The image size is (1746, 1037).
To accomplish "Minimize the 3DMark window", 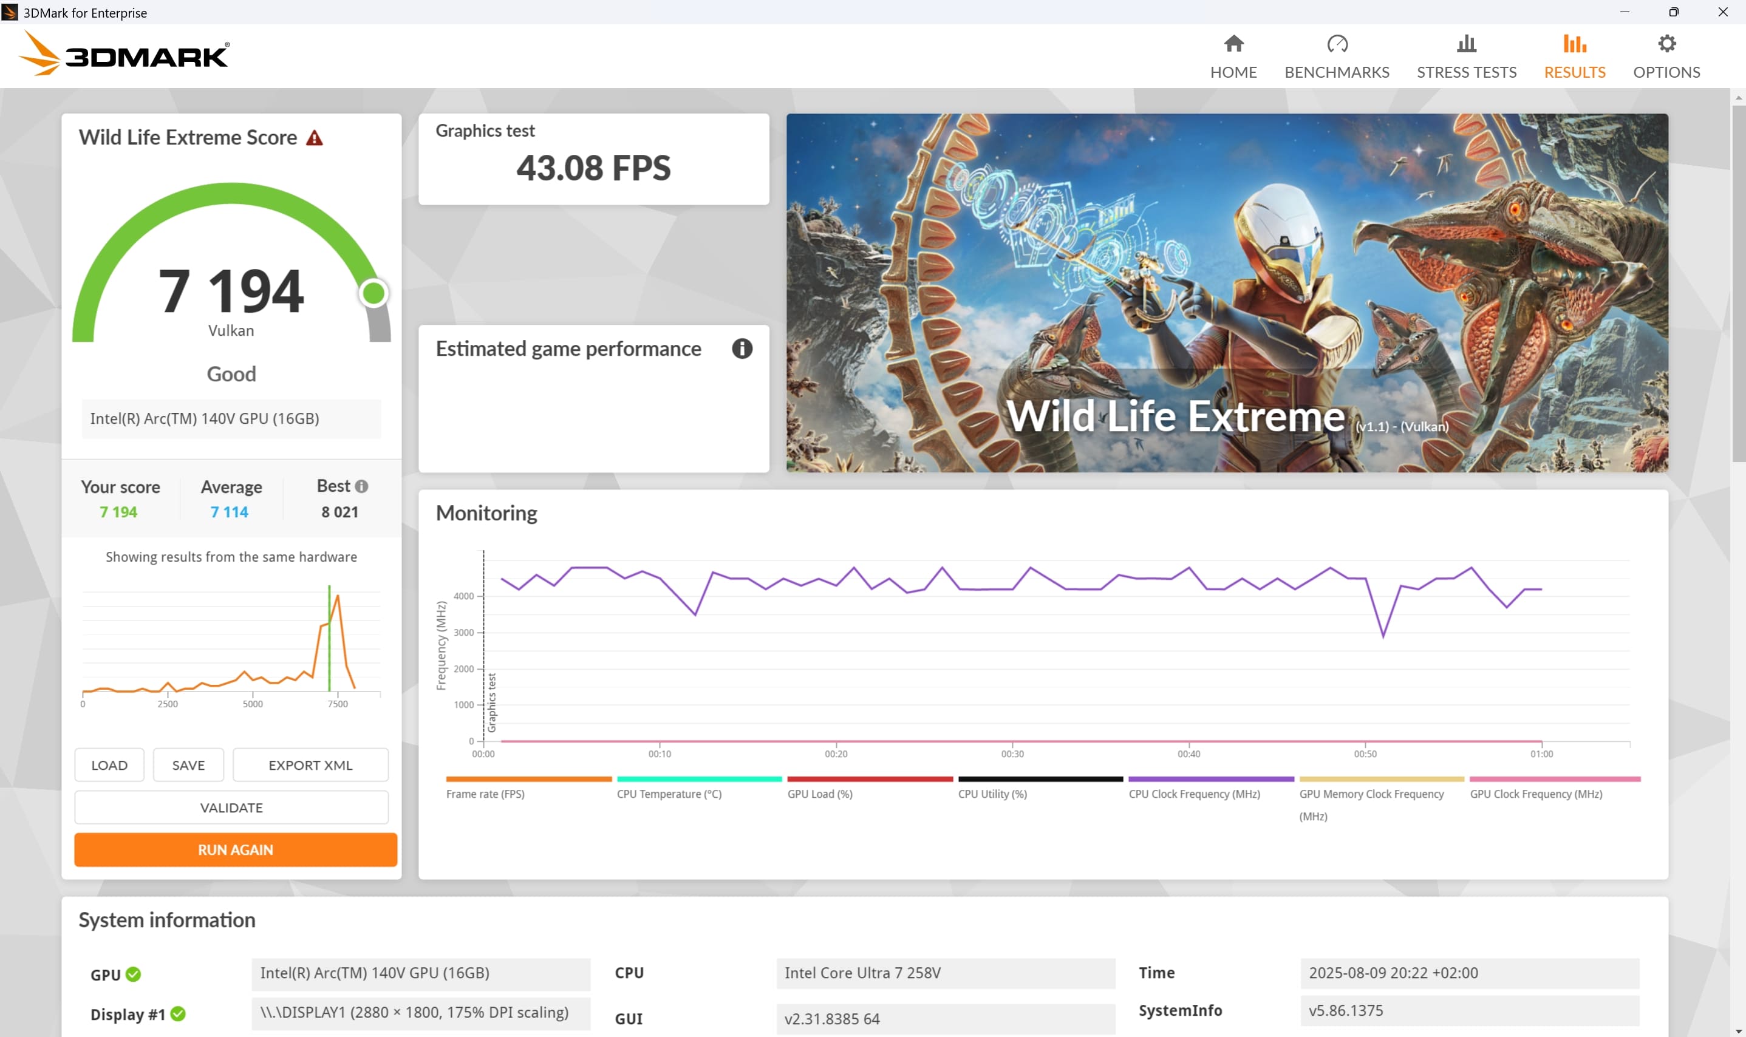I will click(x=1625, y=12).
